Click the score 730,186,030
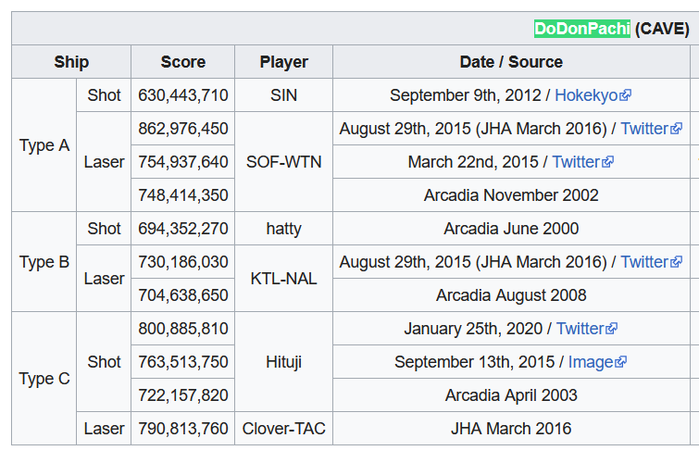The image size is (699, 463). (x=182, y=262)
